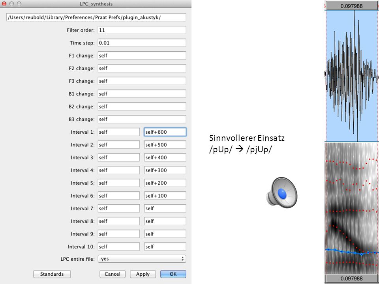Click the self+600 field of Interval 1
The height and width of the screenshot is (284, 379).
pyautogui.click(x=165, y=132)
